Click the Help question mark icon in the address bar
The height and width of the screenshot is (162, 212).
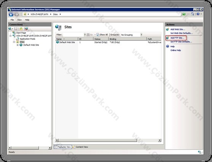click(x=198, y=14)
